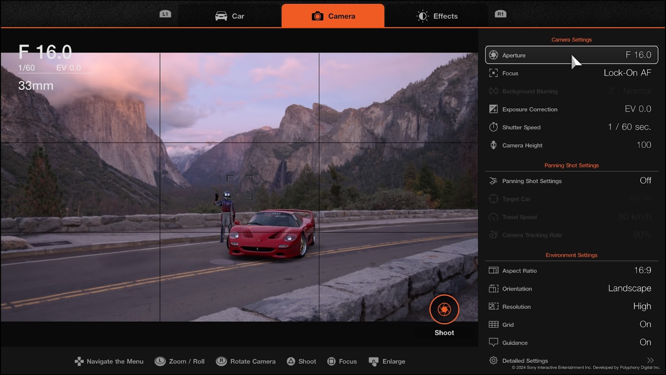Toggle the Grid On value
This screenshot has height=375, width=666.
pos(646,324)
